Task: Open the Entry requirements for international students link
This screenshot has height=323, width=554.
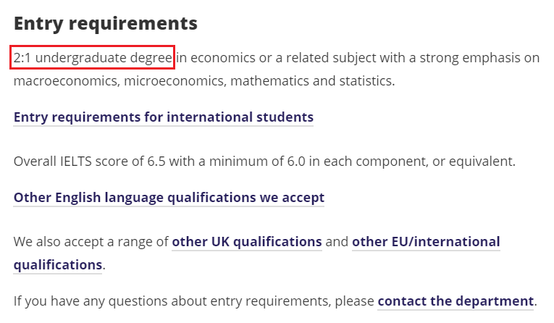Action: [163, 117]
